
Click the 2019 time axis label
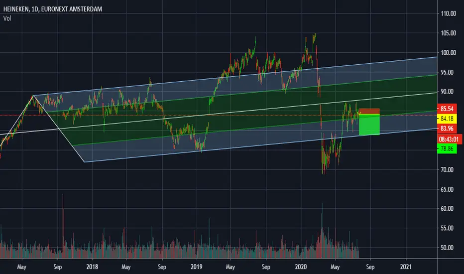coord(196,267)
